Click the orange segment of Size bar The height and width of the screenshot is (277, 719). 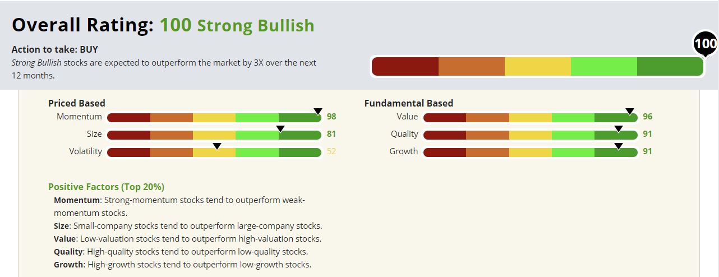[172, 135]
